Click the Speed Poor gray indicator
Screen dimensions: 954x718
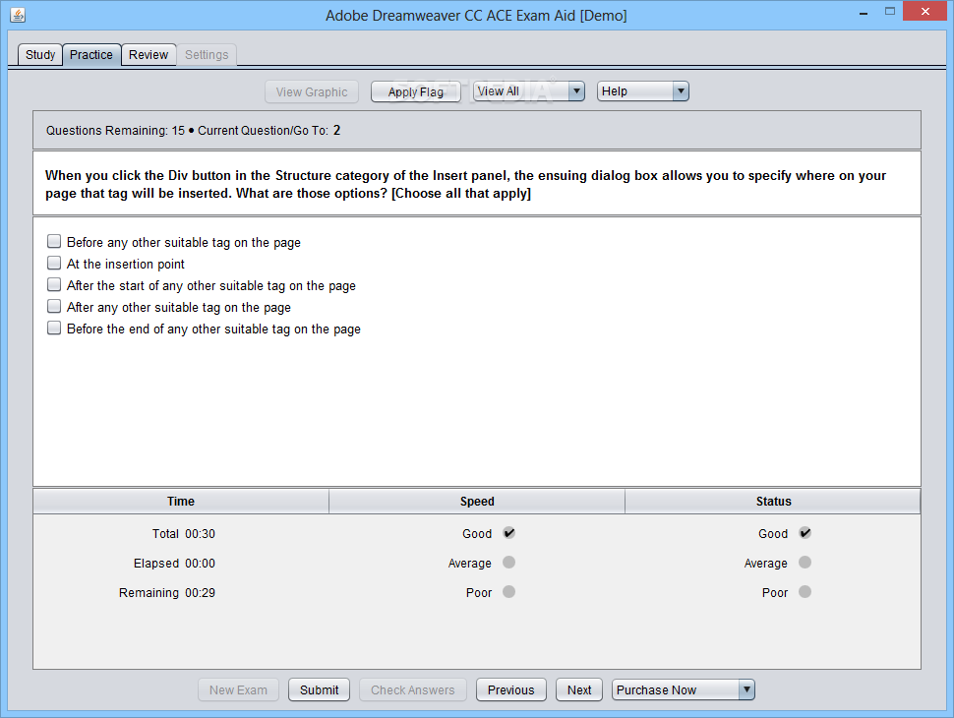pos(509,591)
